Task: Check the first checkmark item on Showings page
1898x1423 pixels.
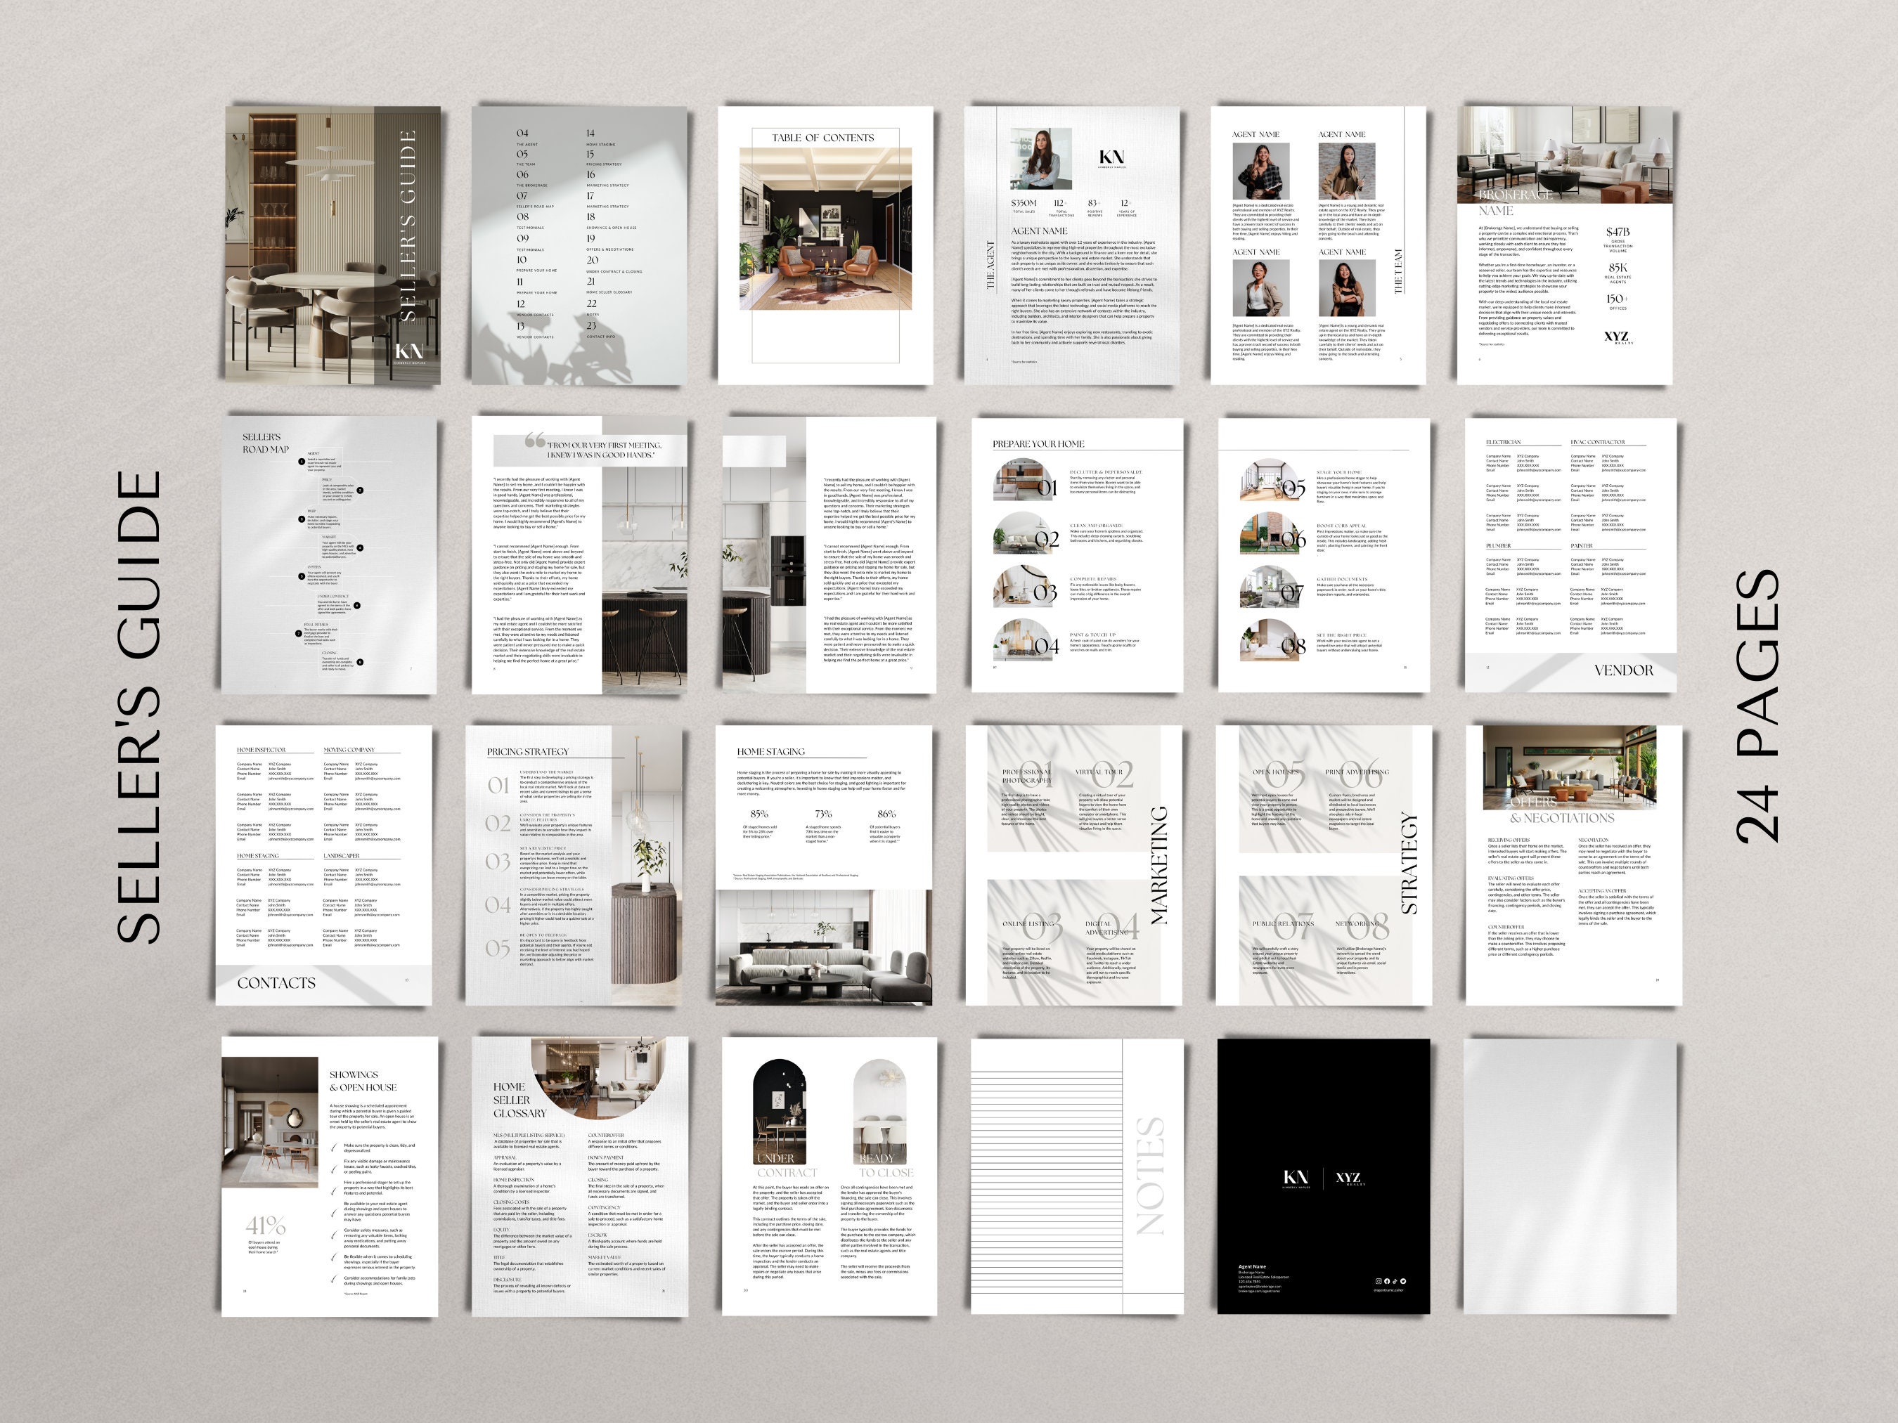Action: 334,1148
